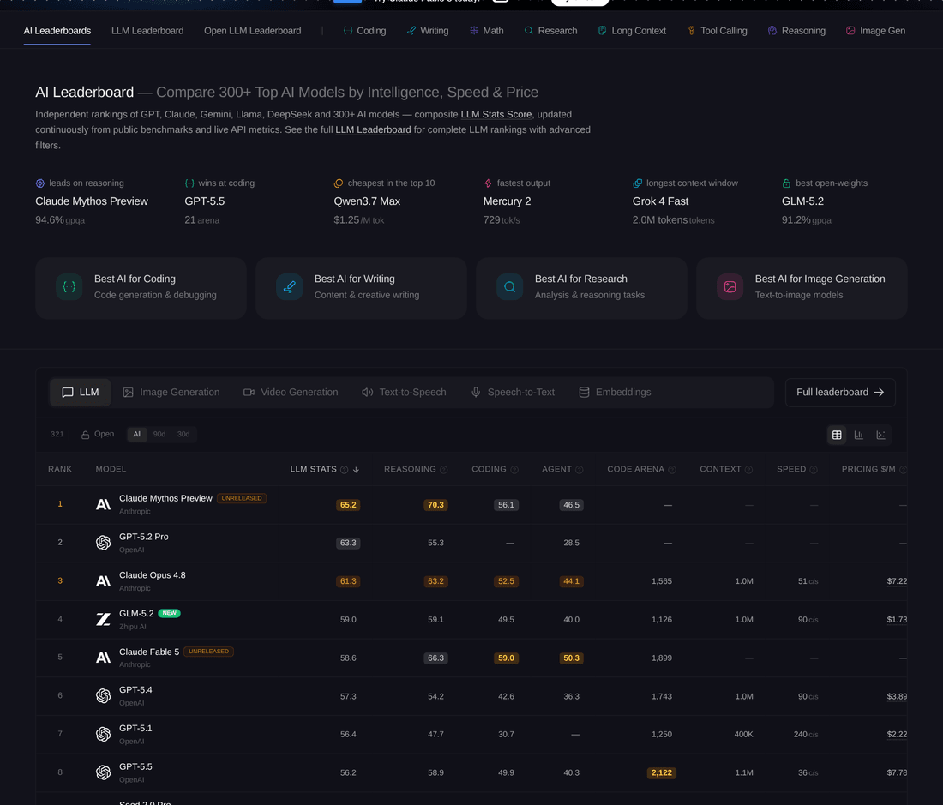Click the Best AI for Writing pen icon
This screenshot has height=805, width=943.
289,287
